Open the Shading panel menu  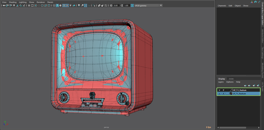tap(12, 2)
